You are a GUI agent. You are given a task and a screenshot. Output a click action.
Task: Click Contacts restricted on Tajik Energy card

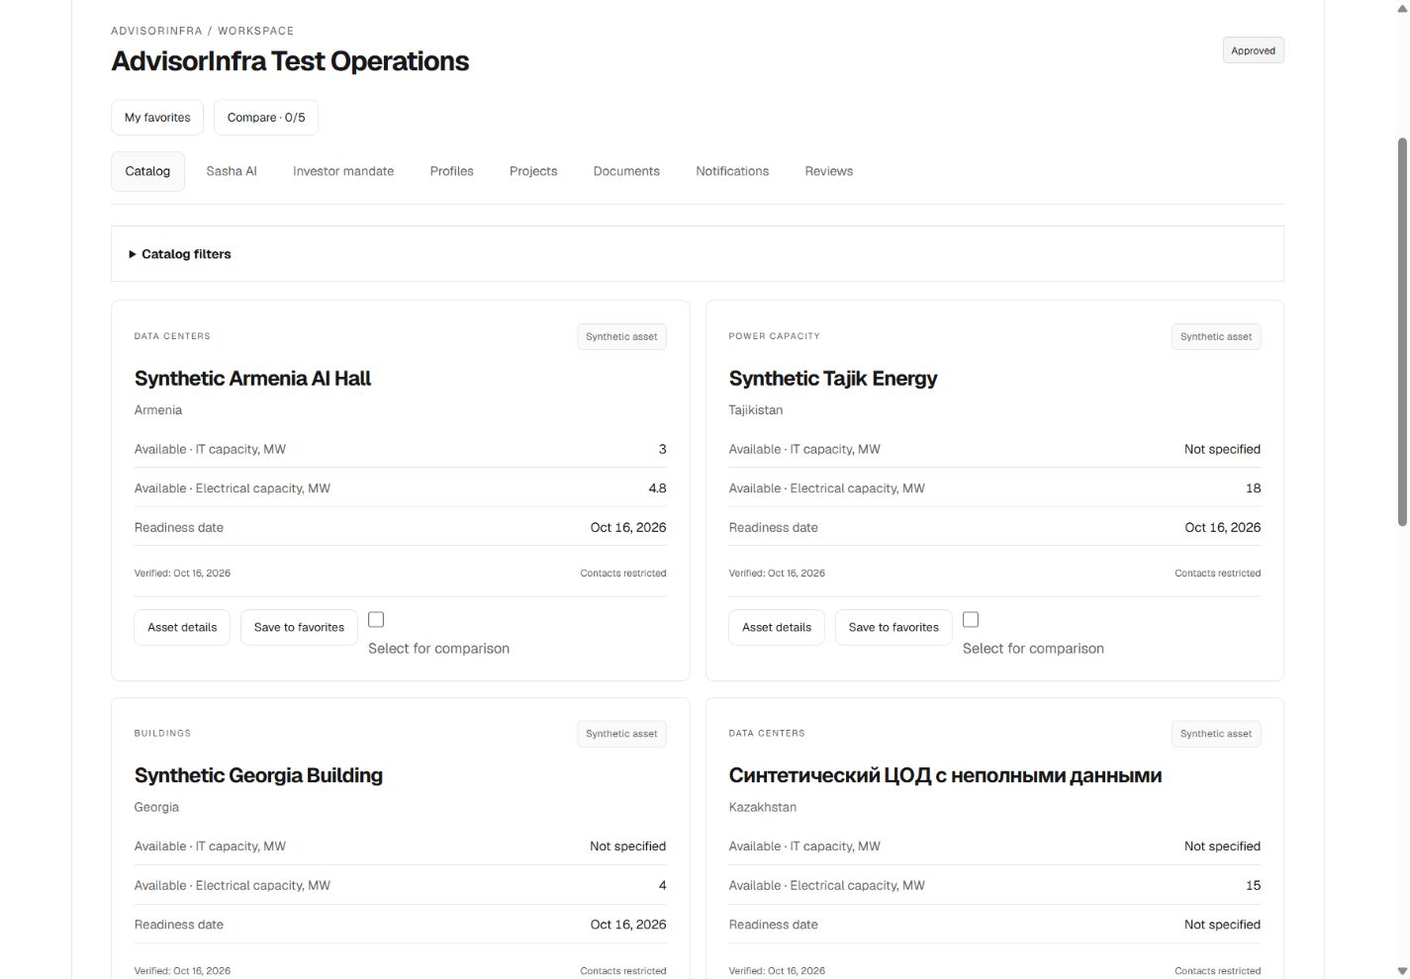(x=1217, y=574)
